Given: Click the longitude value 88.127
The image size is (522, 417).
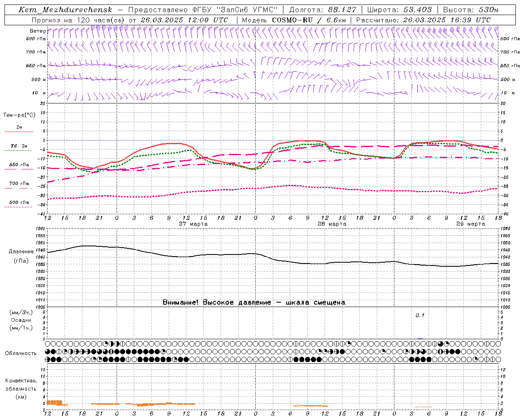Looking at the screenshot, I should coord(342,10).
